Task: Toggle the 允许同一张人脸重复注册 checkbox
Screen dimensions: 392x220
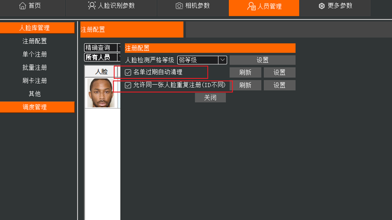Action: click(x=128, y=85)
